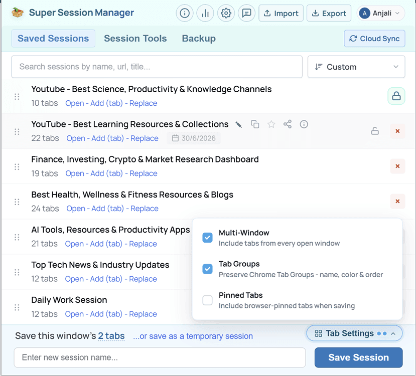
Task: Click the Save Session button
Action: pos(358,357)
